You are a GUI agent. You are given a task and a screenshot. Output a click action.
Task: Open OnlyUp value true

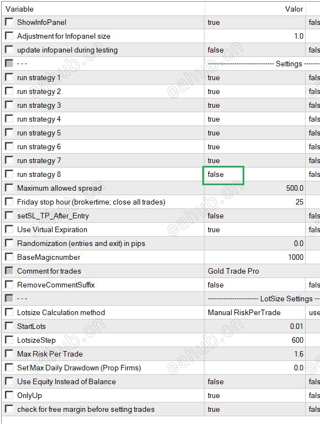255,395
